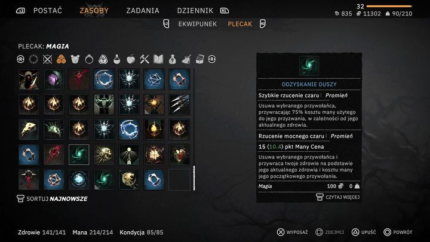430x242 pixels.
Task: Open the DZIENNIK tab
Action: click(195, 11)
